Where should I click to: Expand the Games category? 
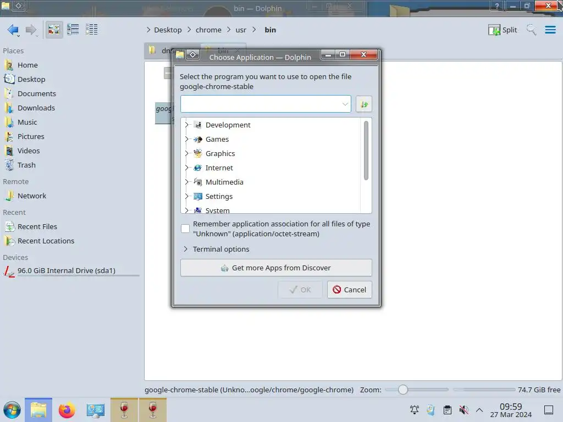point(186,139)
